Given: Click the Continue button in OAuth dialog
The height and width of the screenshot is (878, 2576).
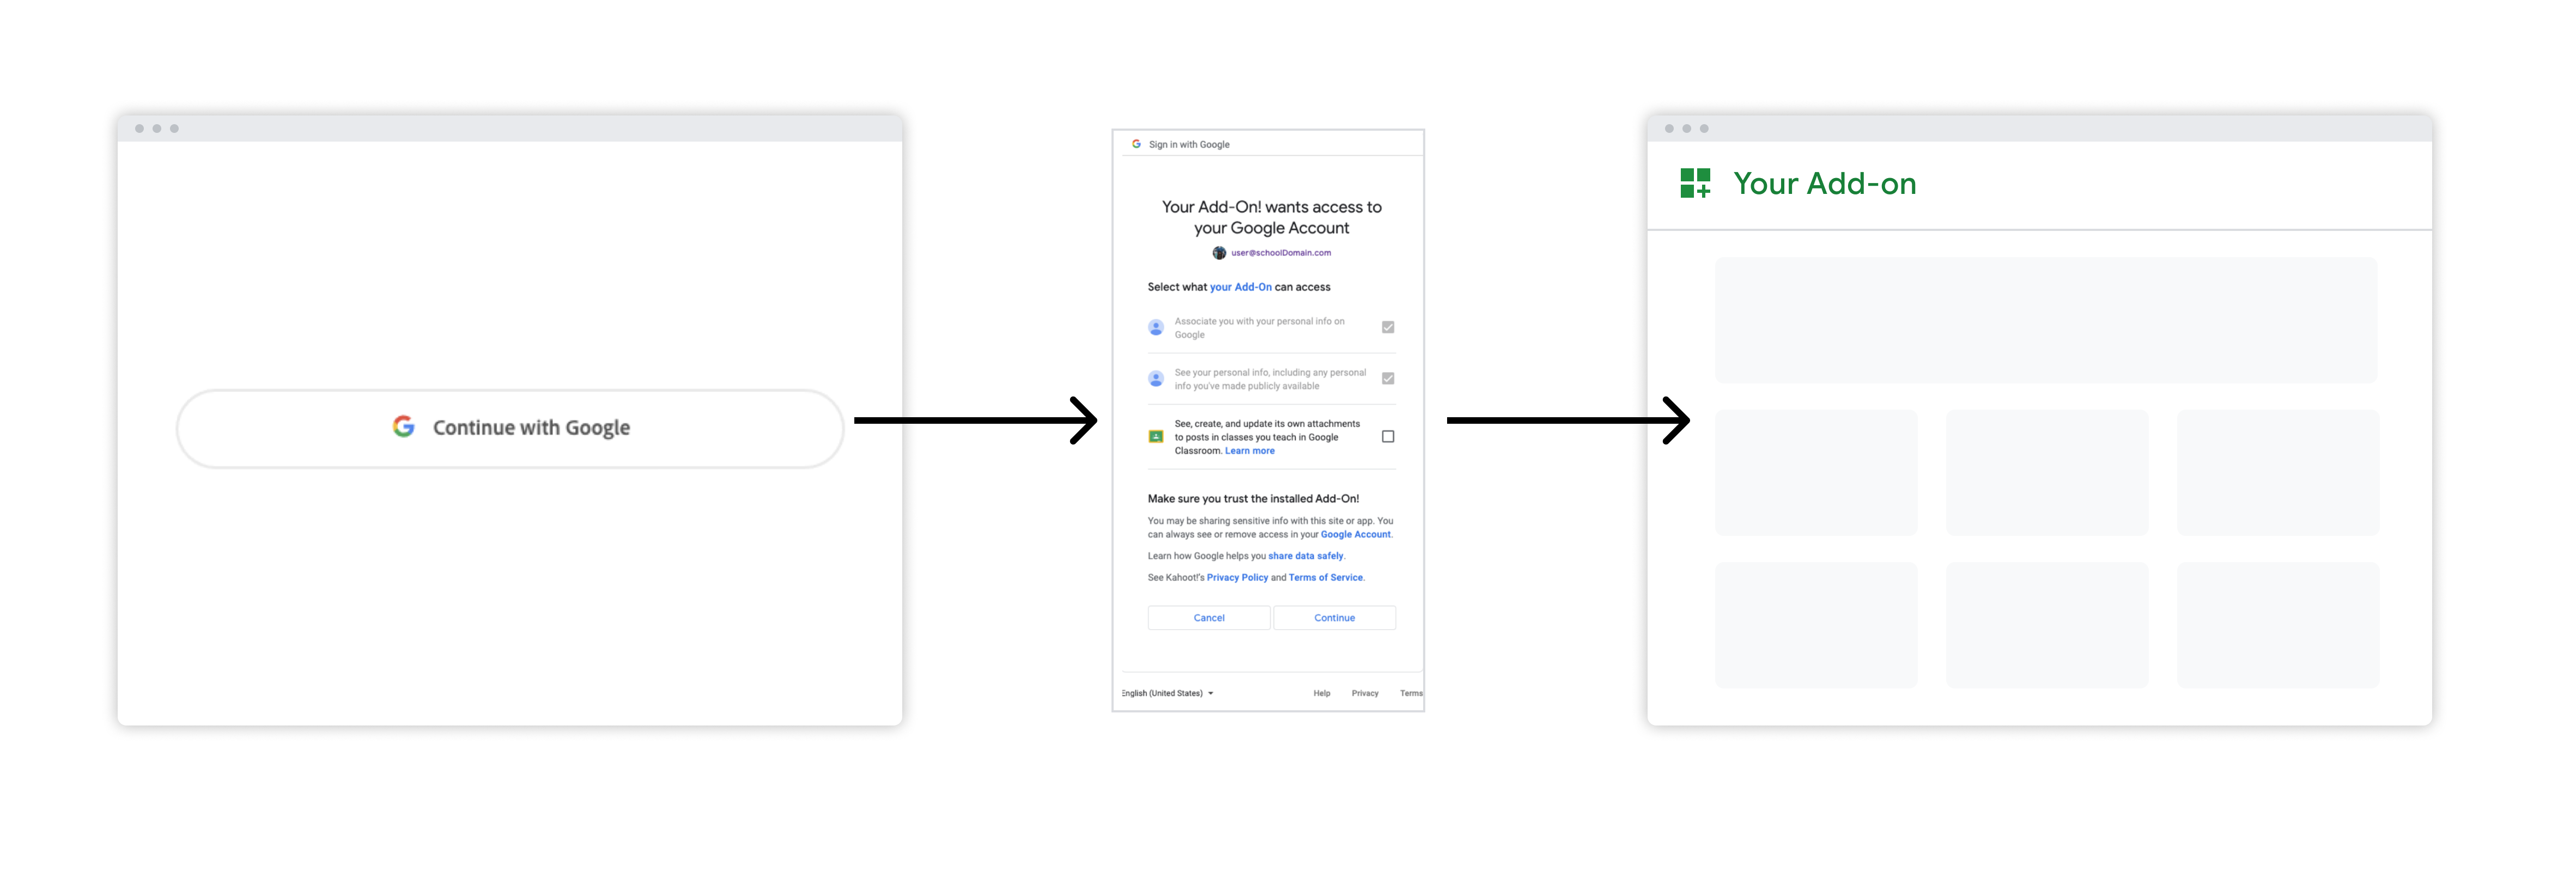Looking at the screenshot, I should click(x=1334, y=617).
